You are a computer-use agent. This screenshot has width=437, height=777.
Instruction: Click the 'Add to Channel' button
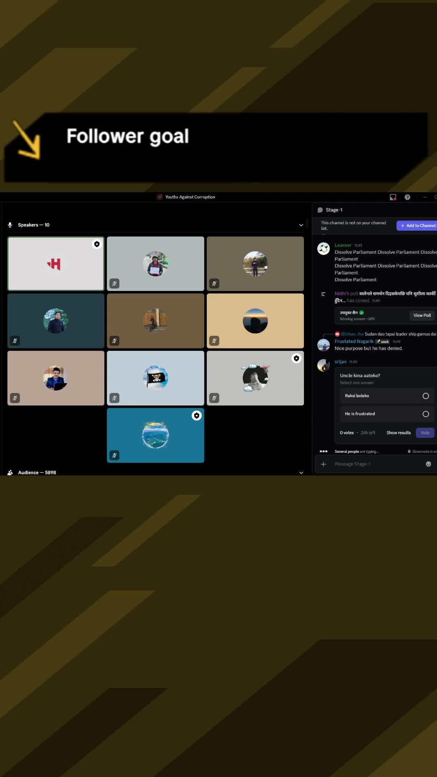[418, 225]
